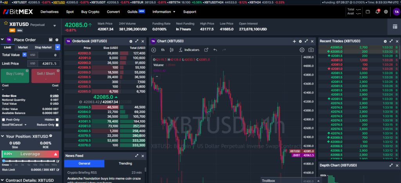
Task: Enable the Post-Only checkbox
Action: click(4, 120)
